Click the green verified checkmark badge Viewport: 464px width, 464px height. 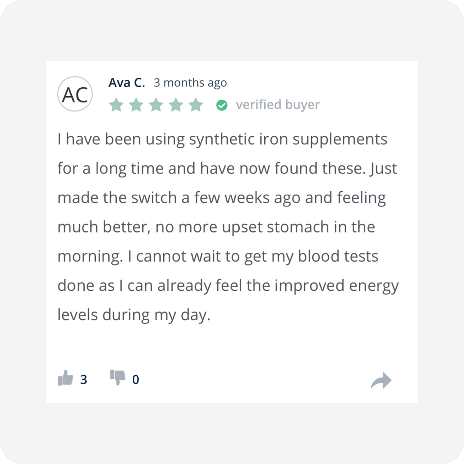pyautogui.click(x=222, y=105)
